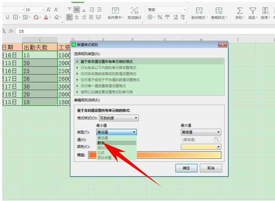Image resolution: width=275 pixels, height=201 pixels.
Task: Open the maximum type 最高值 combo box
Action: pyautogui.click(x=201, y=132)
